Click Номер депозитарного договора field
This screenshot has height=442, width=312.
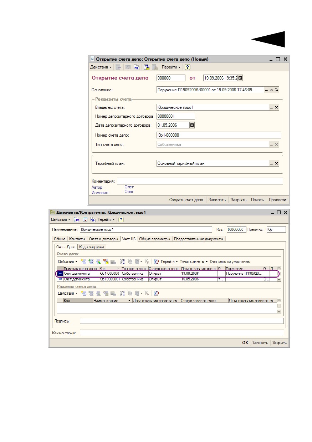click(176, 116)
